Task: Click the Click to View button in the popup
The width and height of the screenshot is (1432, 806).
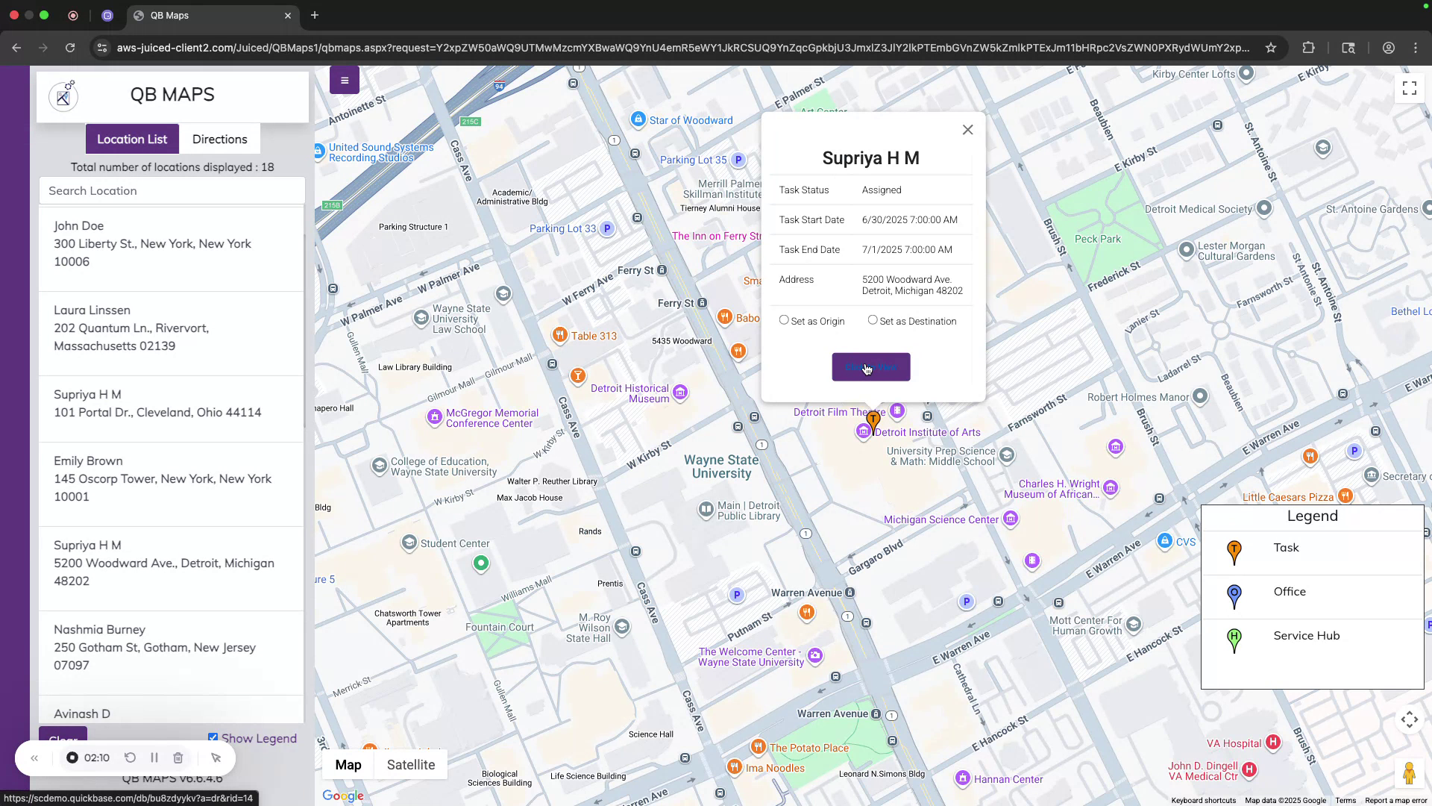Action: click(x=871, y=366)
